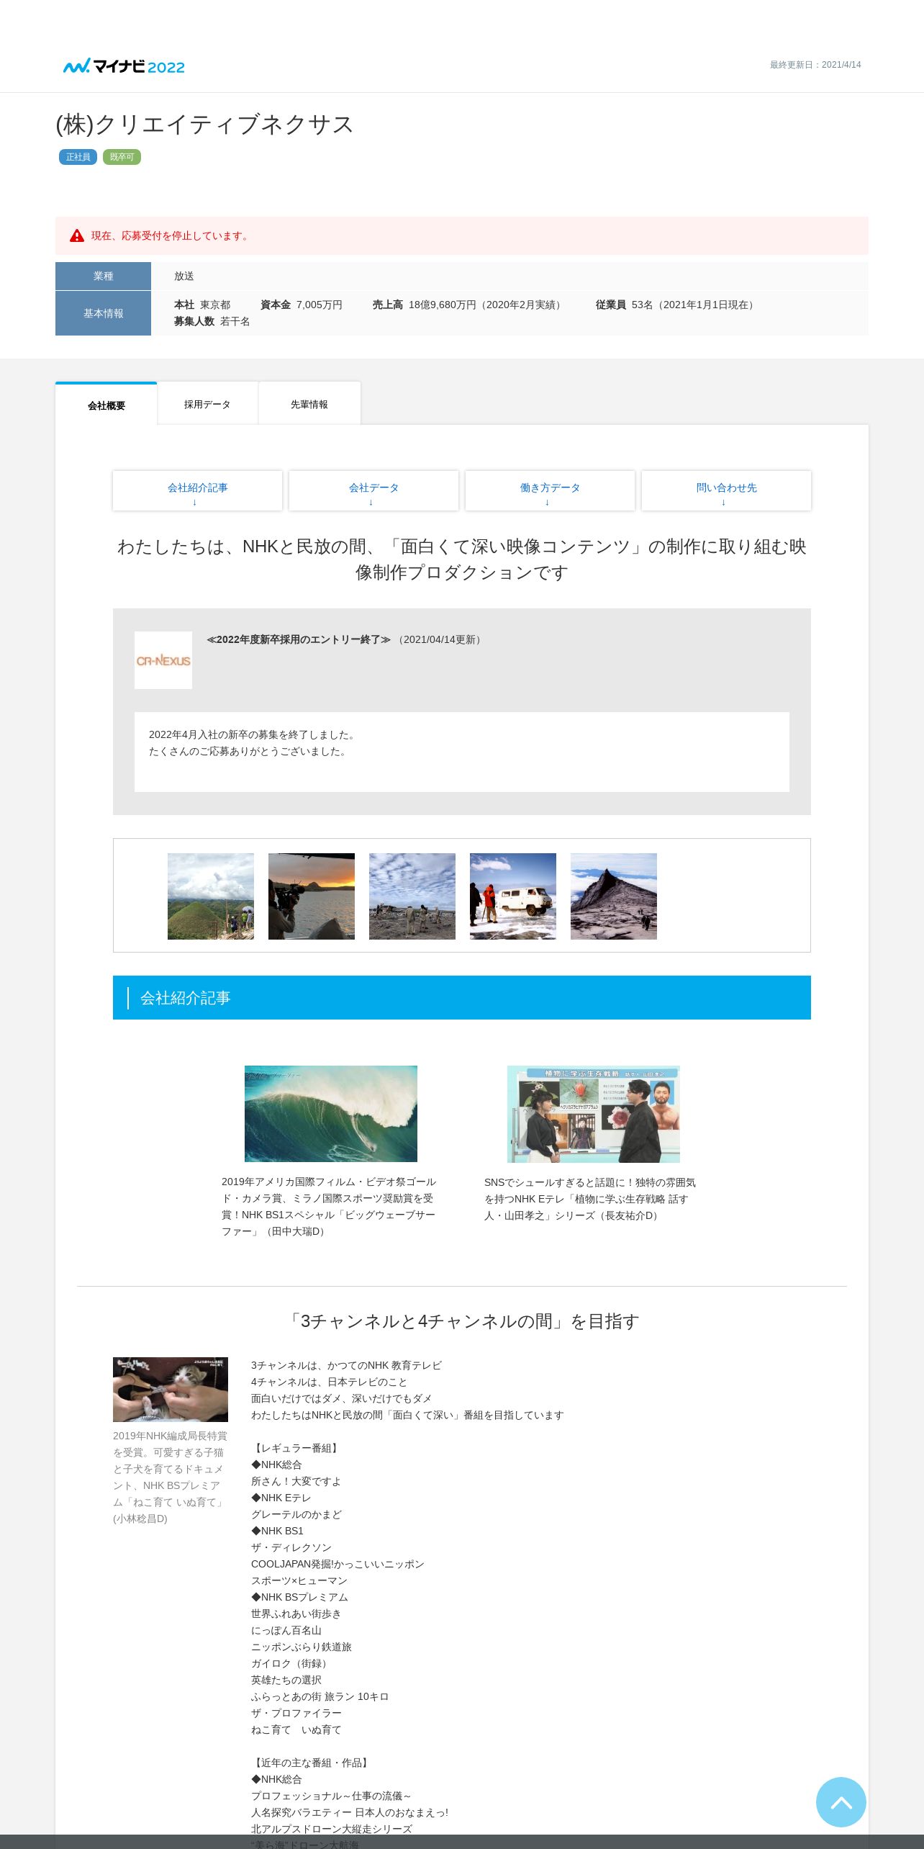The height and width of the screenshot is (1849, 924).
Task: Open the white van in snow photo
Action: [513, 896]
